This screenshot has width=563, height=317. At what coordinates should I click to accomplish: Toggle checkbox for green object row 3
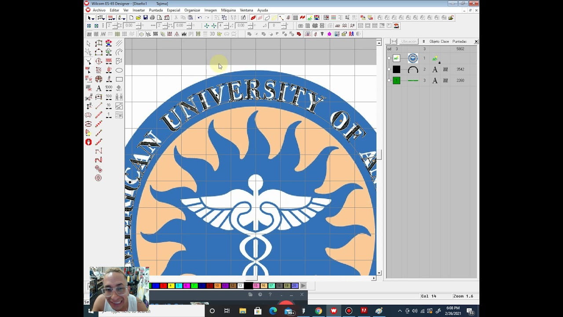click(x=389, y=81)
